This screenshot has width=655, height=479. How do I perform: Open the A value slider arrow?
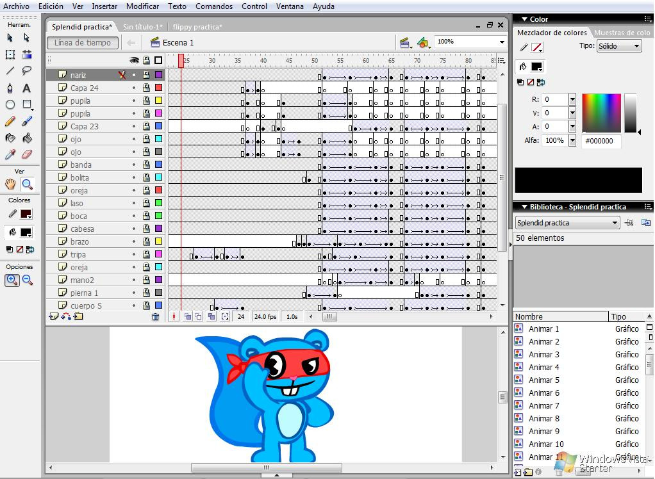pos(572,126)
